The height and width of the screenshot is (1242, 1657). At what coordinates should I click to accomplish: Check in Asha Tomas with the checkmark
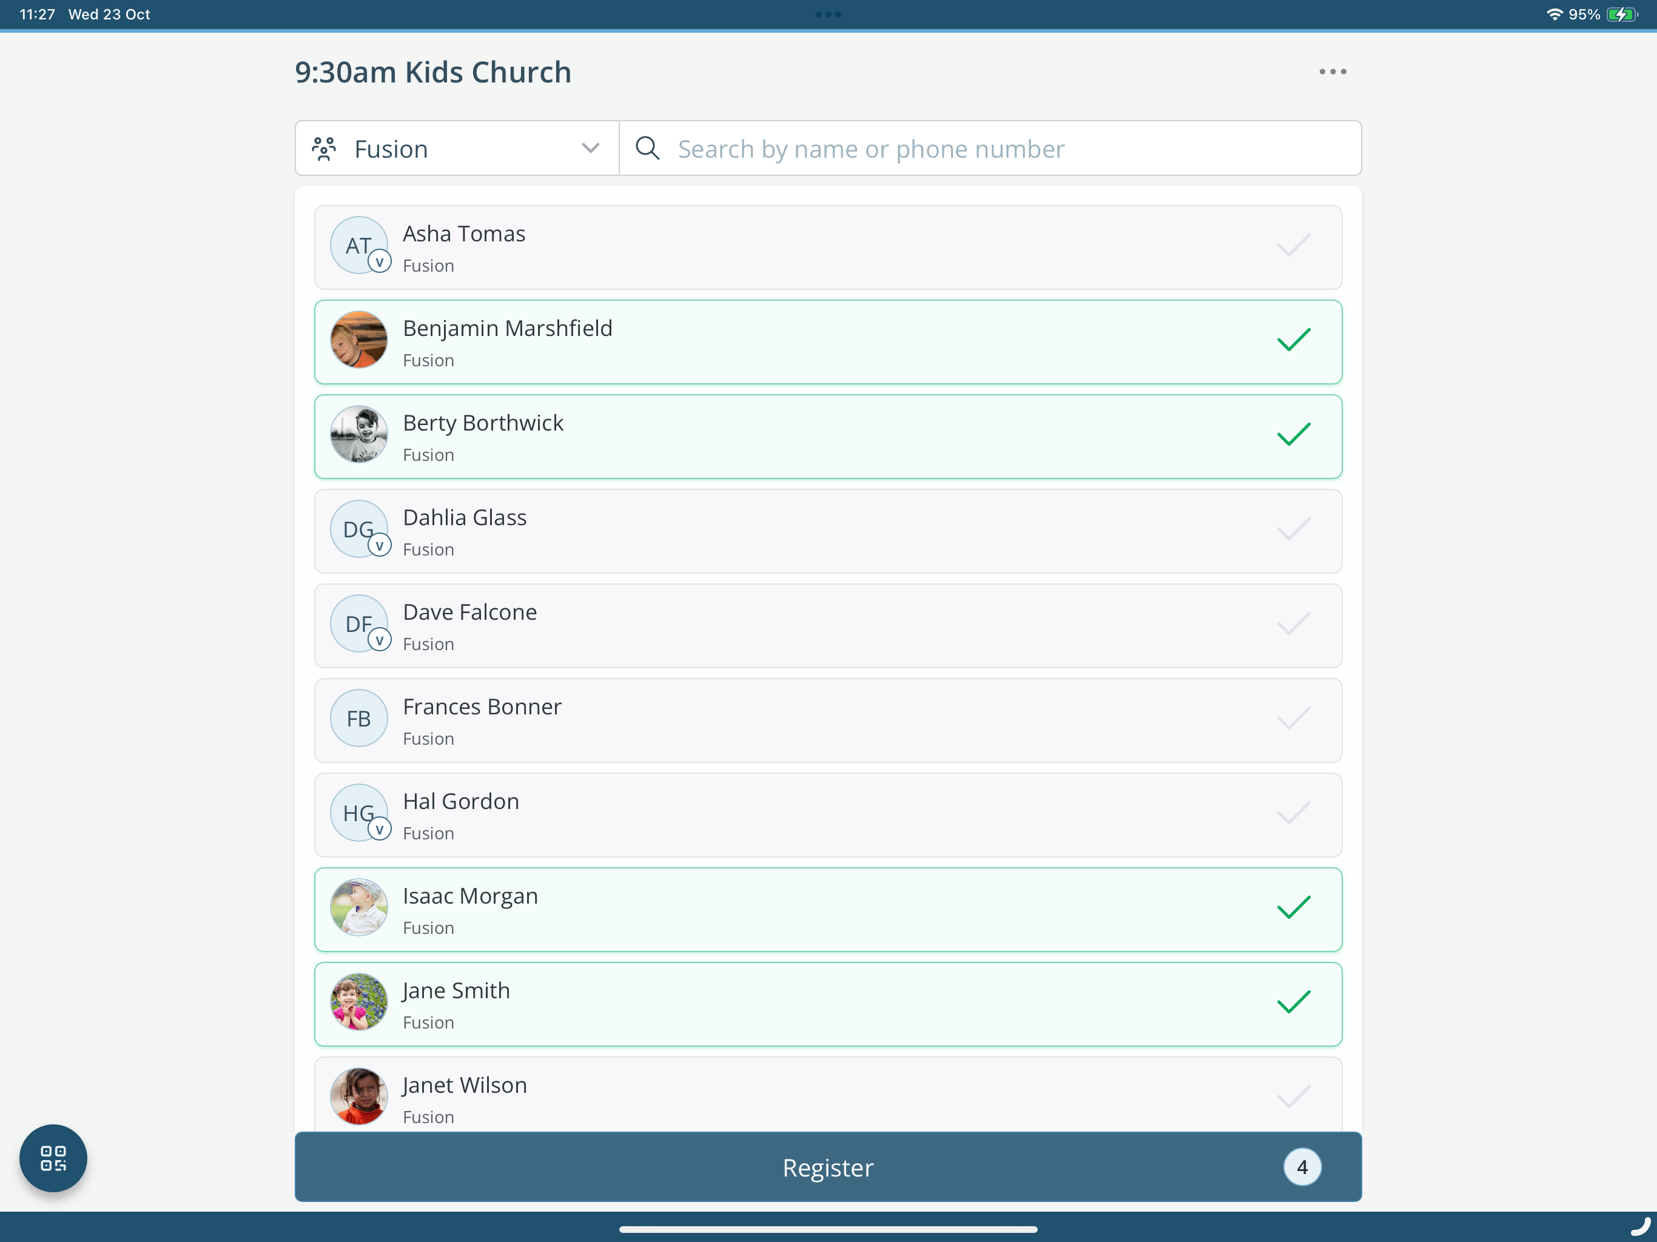(1294, 245)
